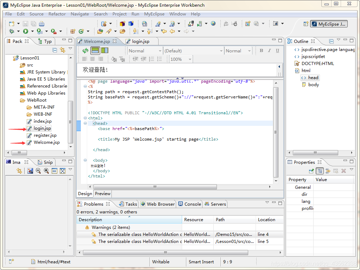The height and width of the screenshot is (270, 360).
Task: Toggle Show Categories button in Properties panel
Action: pos(320,171)
